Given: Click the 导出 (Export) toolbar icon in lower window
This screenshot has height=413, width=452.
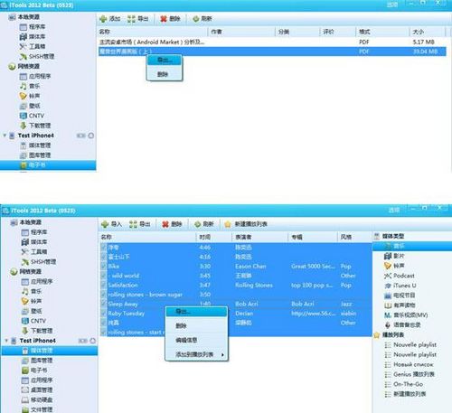Looking at the screenshot, I should coord(133,224).
